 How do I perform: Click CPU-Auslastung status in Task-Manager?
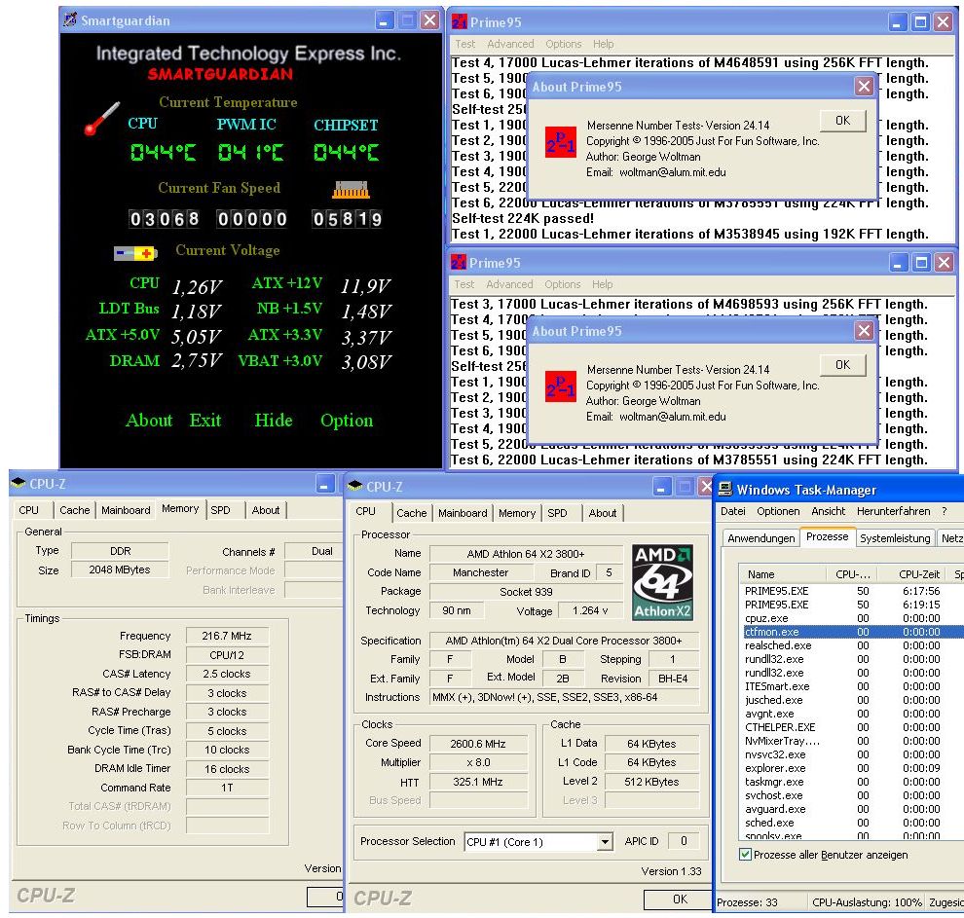click(x=867, y=902)
